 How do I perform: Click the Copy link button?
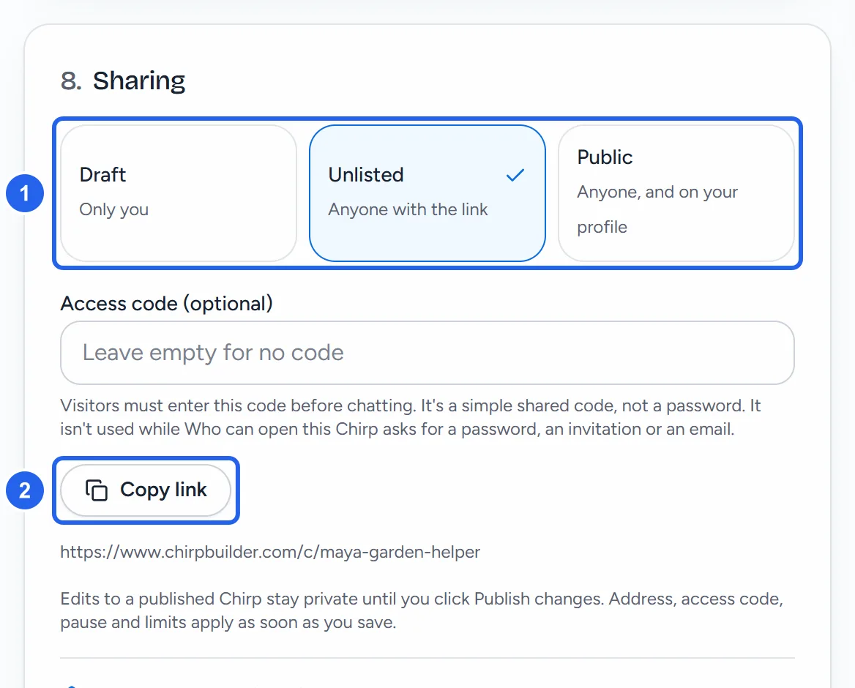pos(146,490)
